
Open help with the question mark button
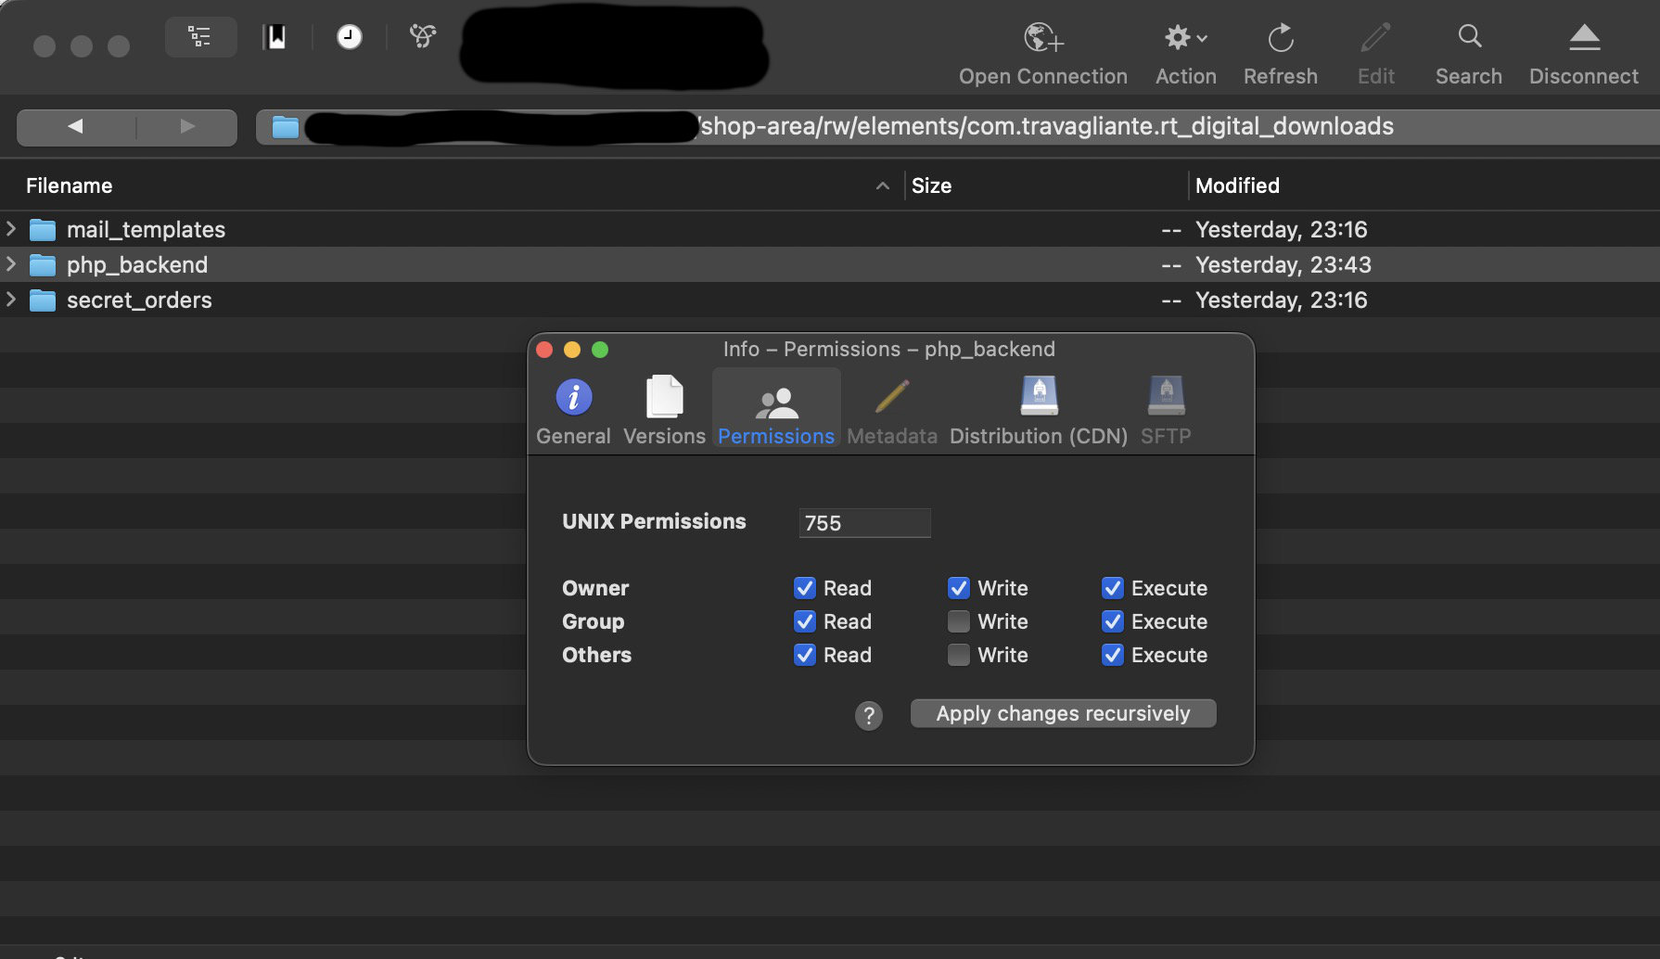[869, 715]
